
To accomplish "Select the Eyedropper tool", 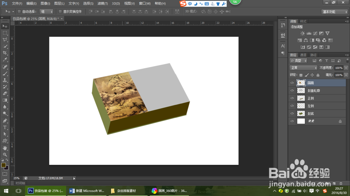I will pos(5,60).
